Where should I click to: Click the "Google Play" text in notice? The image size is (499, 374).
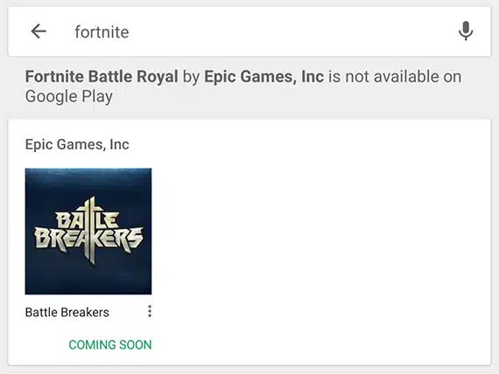point(69,97)
